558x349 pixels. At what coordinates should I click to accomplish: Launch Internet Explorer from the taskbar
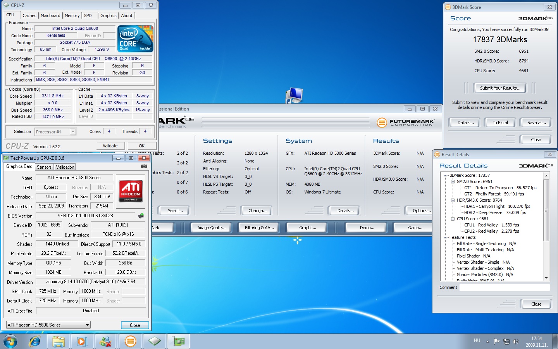(35, 341)
